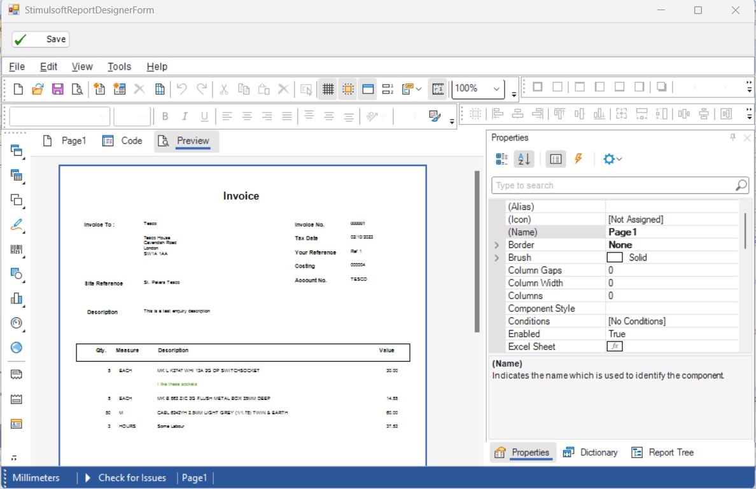The image size is (756, 489).
Task: Open the Tools menu
Action: tap(119, 67)
